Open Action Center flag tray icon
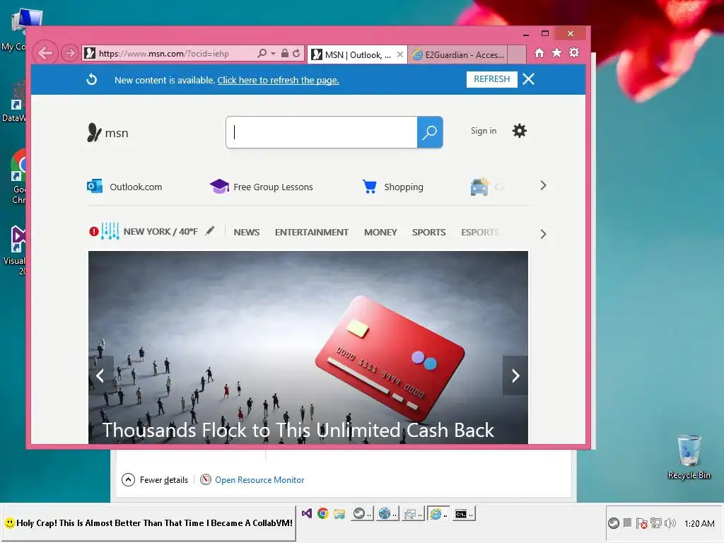The width and height of the screenshot is (724, 543). [641, 523]
